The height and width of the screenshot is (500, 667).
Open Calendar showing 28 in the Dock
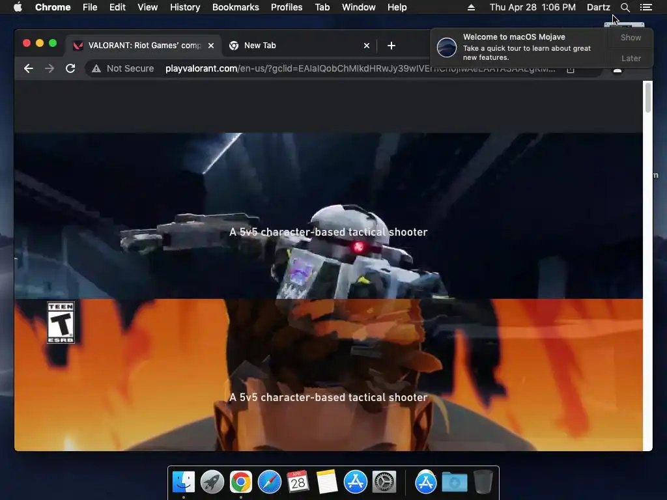(298, 481)
